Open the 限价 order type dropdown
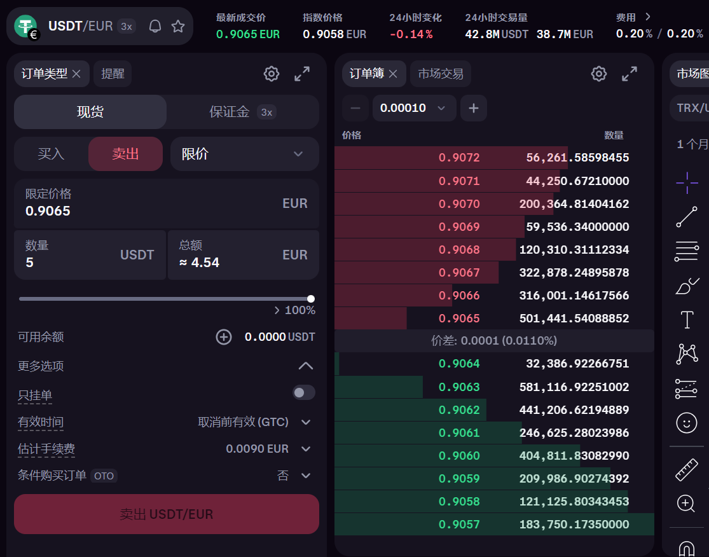The image size is (709, 557). click(x=244, y=154)
